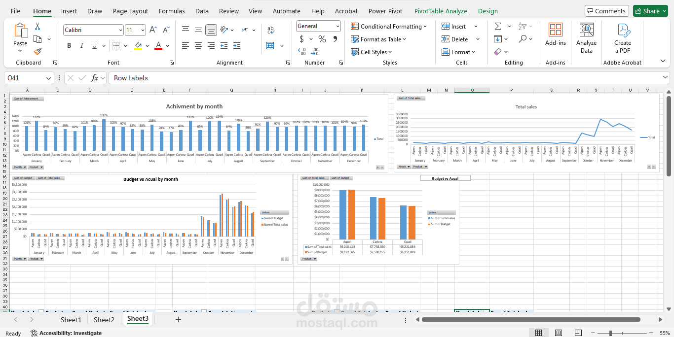
Task: Click the Insert Function fx icon
Action: [x=94, y=78]
